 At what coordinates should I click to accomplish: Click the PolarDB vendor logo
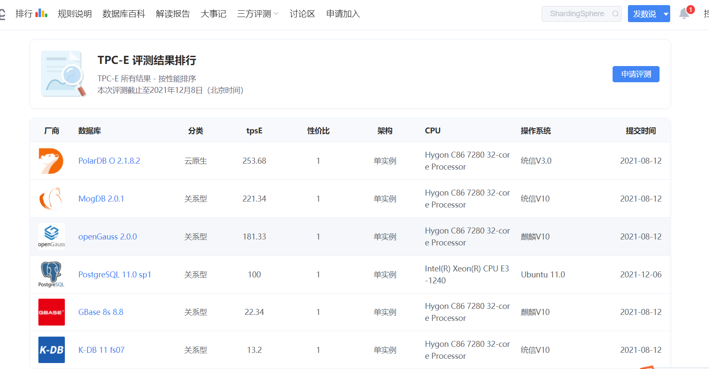pos(51,161)
